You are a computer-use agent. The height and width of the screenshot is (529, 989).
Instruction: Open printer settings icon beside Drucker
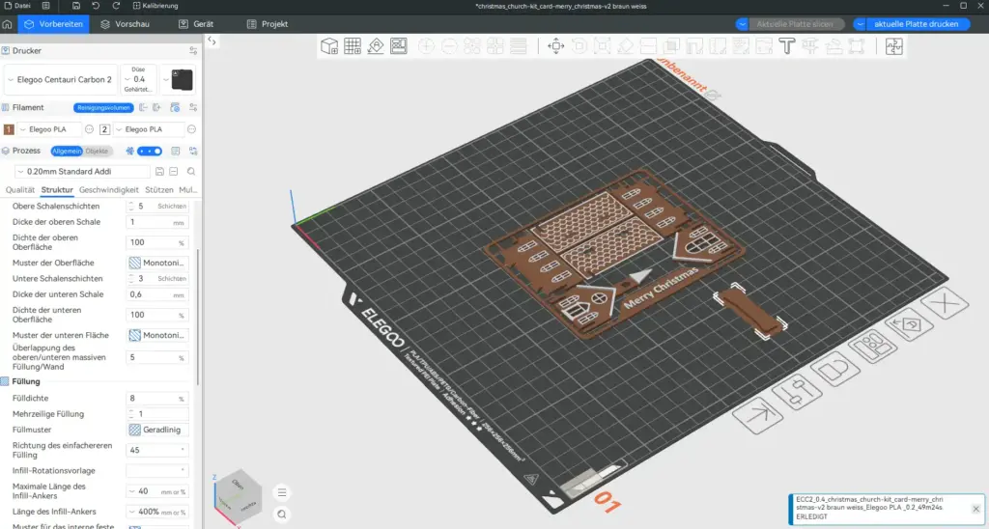point(193,50)
